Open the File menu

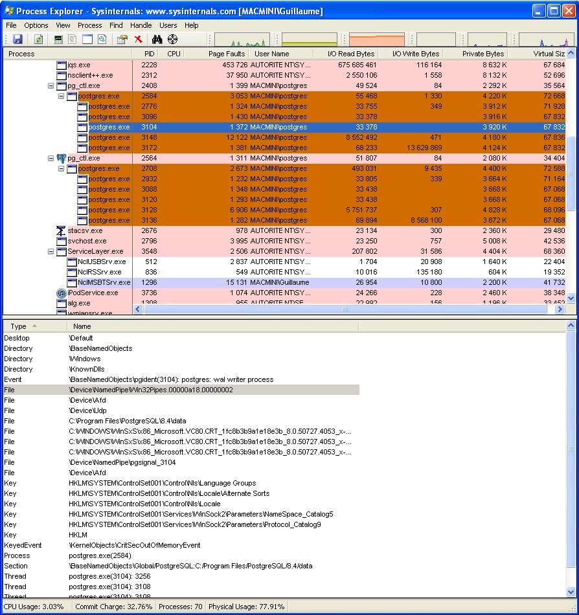[11, 25]
